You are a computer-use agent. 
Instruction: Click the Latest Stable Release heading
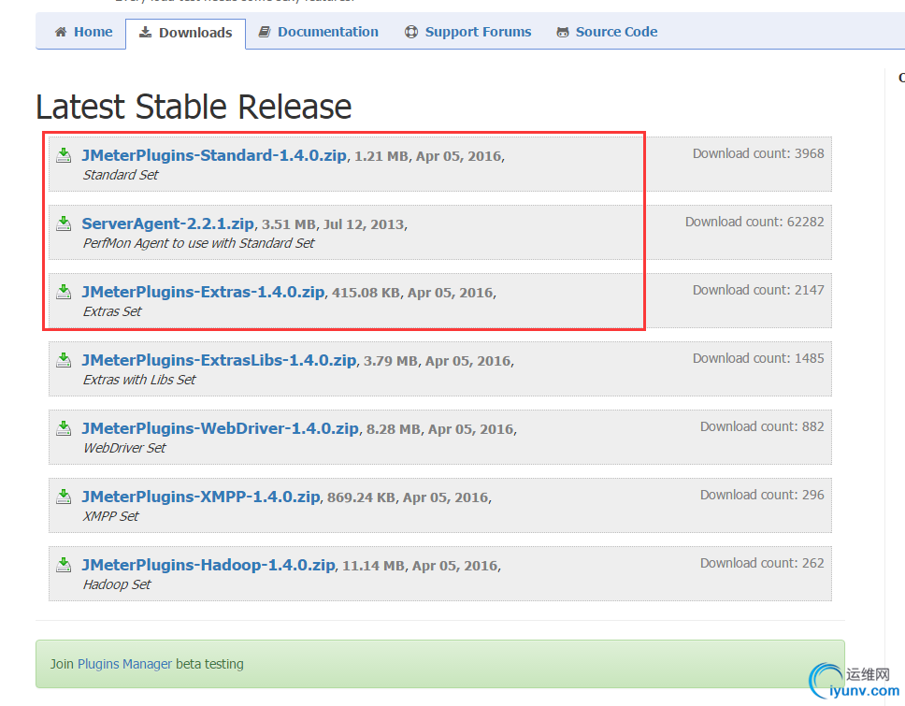[194, 107]
